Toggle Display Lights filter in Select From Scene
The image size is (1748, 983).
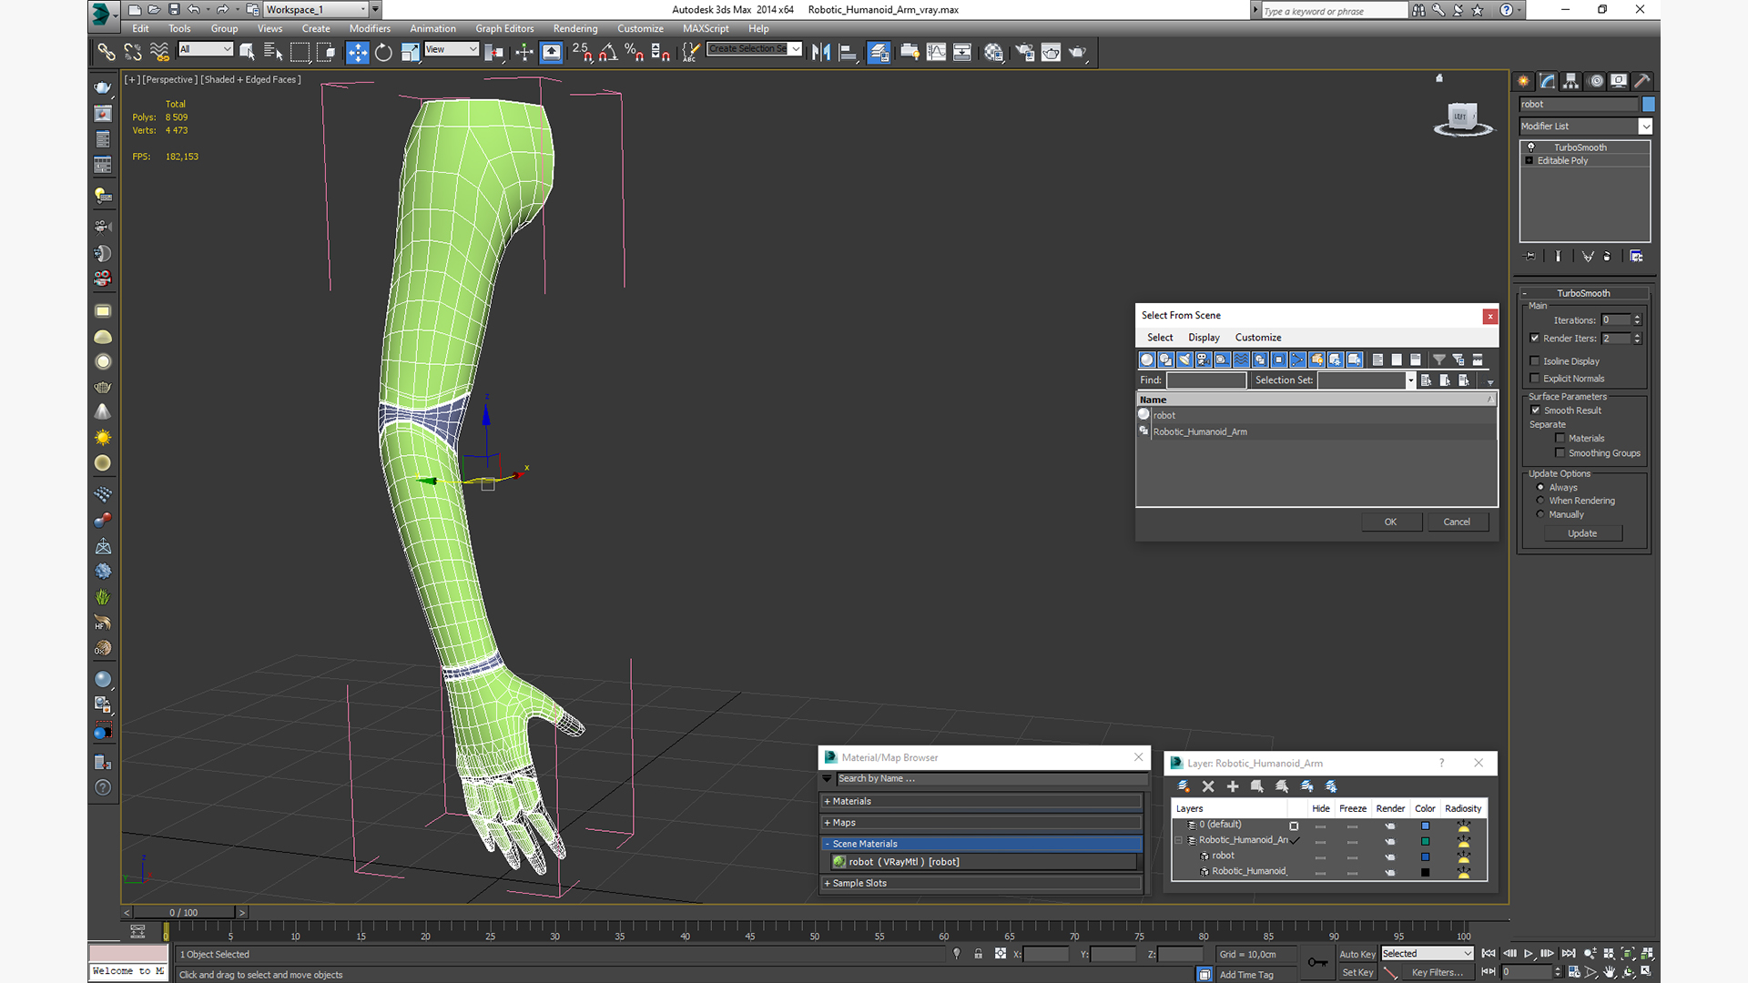[x=1184, y=360]
